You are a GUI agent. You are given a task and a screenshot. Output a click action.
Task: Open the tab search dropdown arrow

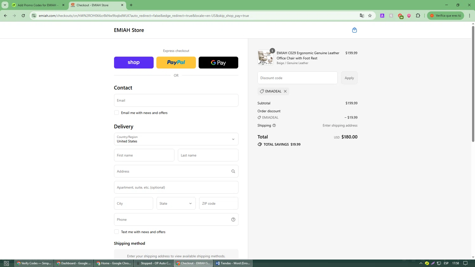point(5,5)
